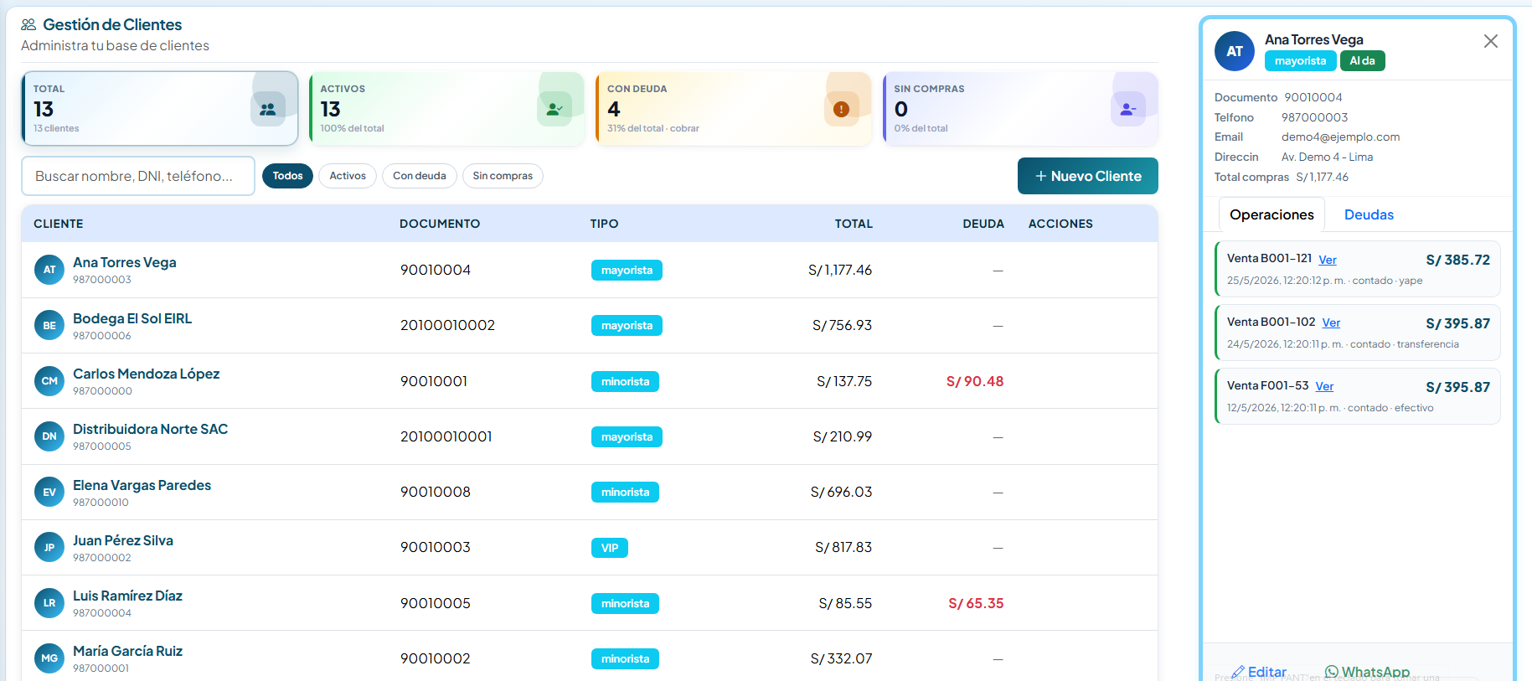
Task: Filter clients by Sin compras chip
Action: [503, 176]
